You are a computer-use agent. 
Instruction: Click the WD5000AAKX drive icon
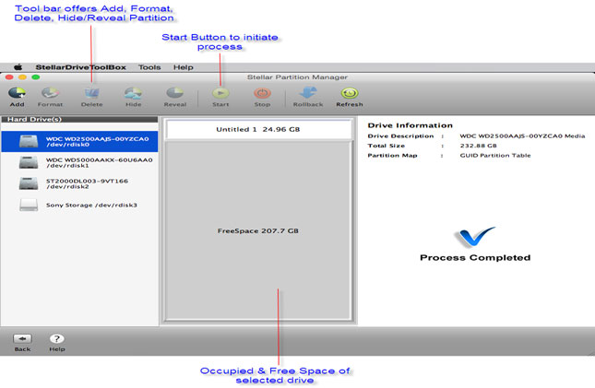point(29,163)
